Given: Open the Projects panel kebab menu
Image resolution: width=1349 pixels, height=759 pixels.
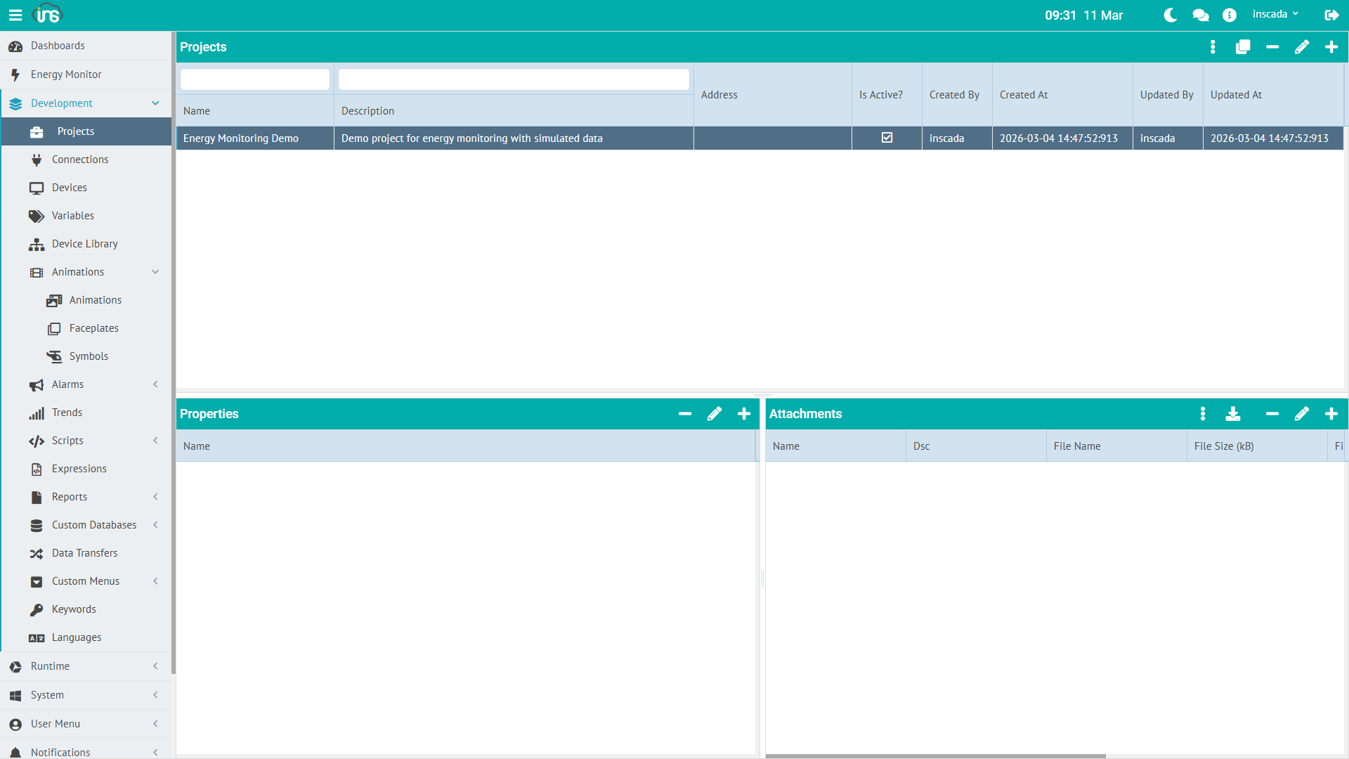Looking at the screenshot, I should point(1213,46).
